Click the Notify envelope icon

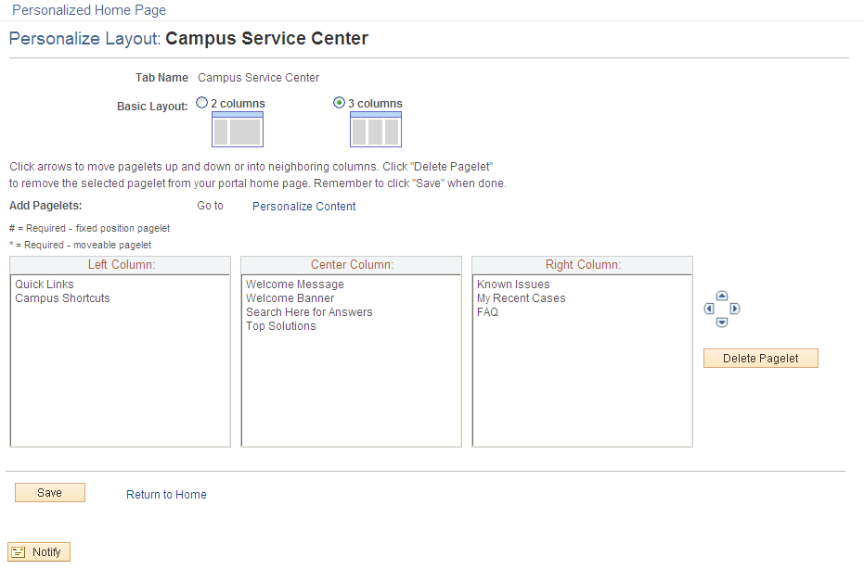pyautogui.click(x=19, y=551)
